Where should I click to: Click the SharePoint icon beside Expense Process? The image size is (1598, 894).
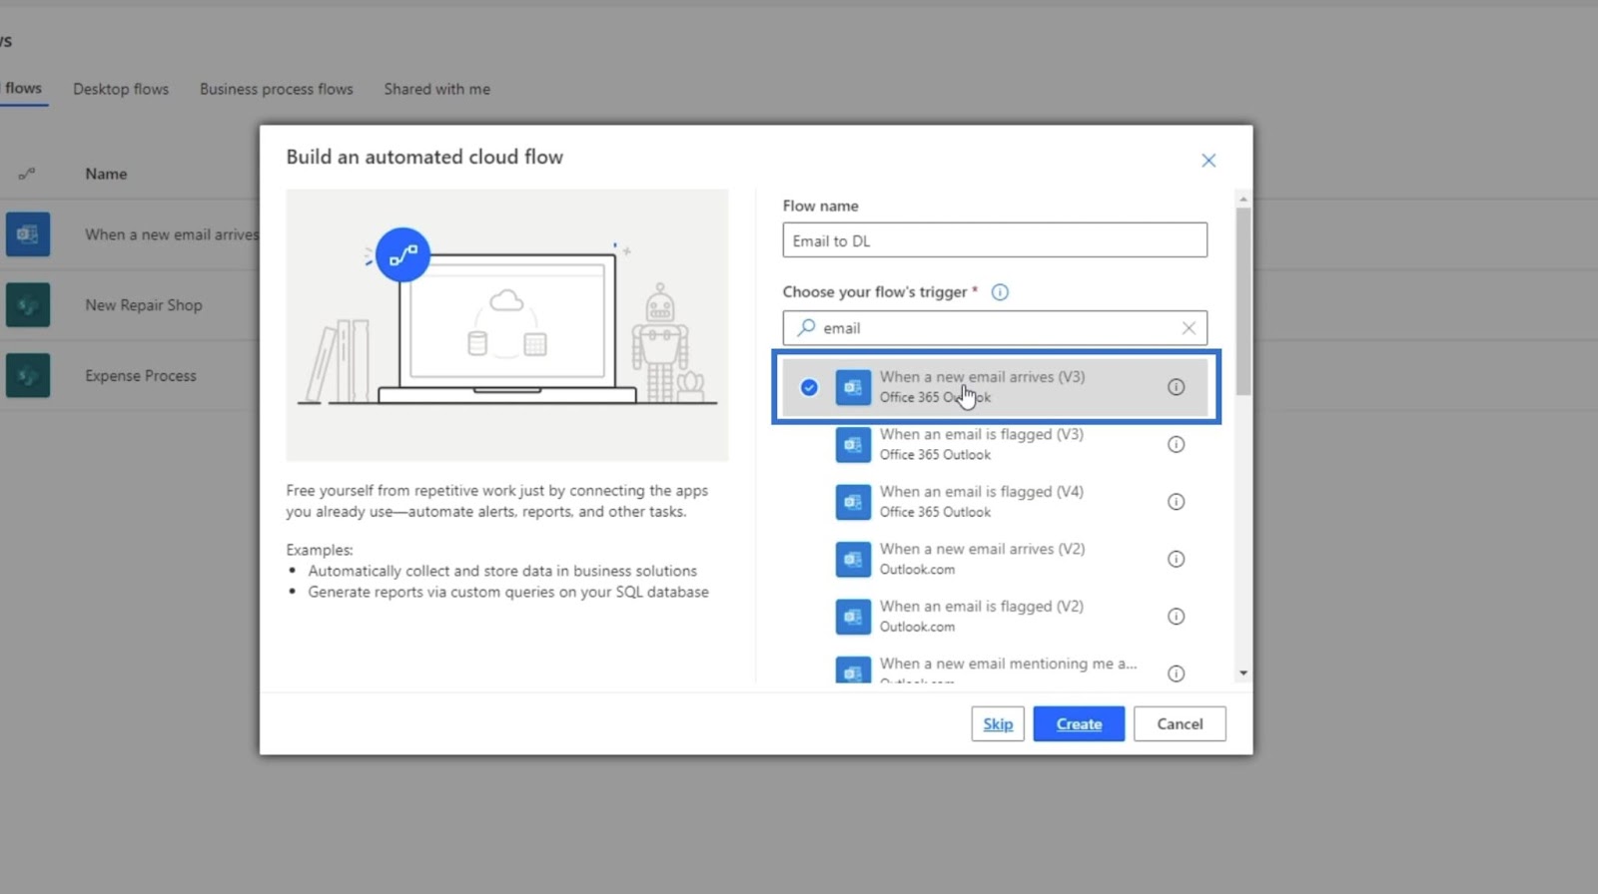point(28,376)
